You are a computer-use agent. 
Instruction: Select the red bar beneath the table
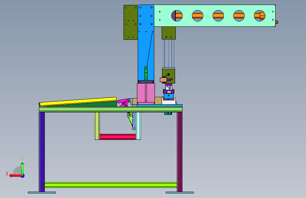click(x=118, y=137)
